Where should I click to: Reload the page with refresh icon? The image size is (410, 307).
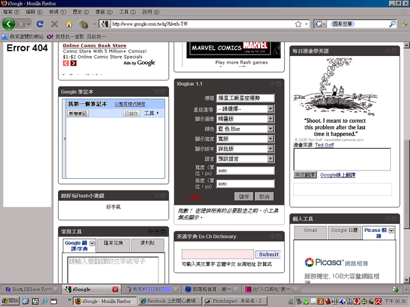pos(40,24)
